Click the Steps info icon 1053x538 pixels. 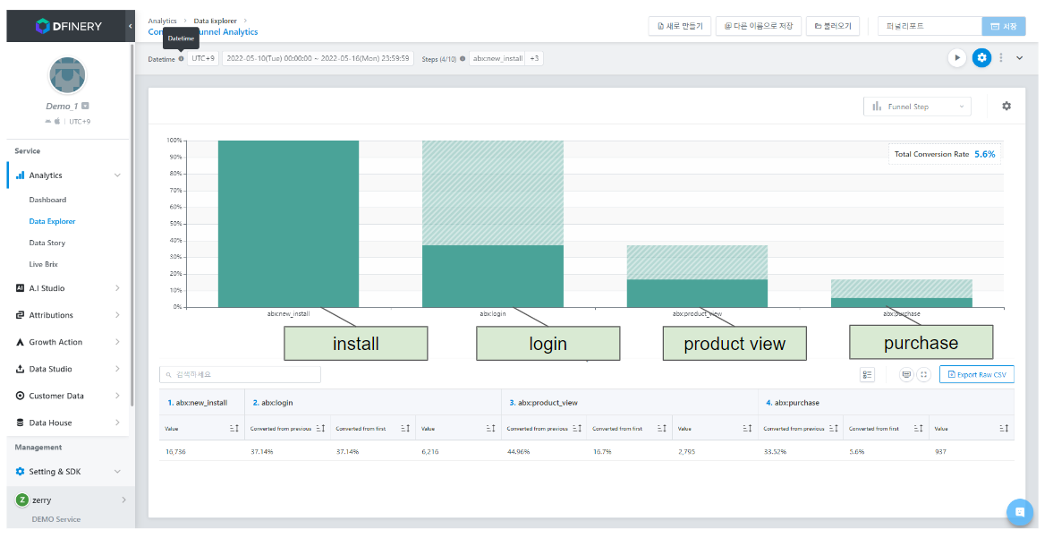coord(463,58)
